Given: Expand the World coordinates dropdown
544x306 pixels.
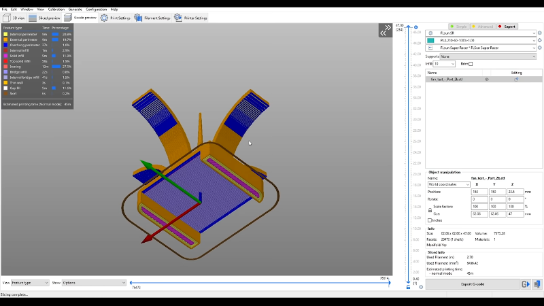Looking at the screenshot, I should tap(448, 184).
